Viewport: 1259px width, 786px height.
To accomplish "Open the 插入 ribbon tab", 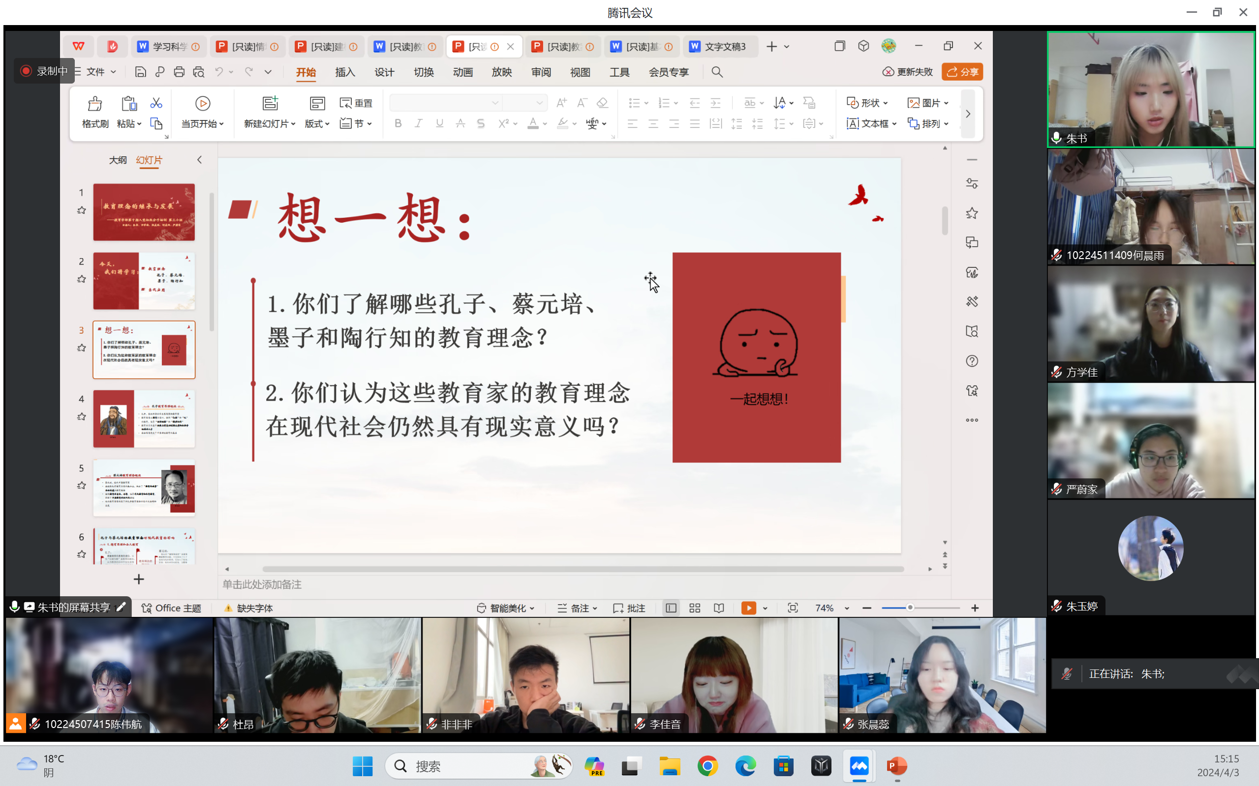I will coord(345,72).
